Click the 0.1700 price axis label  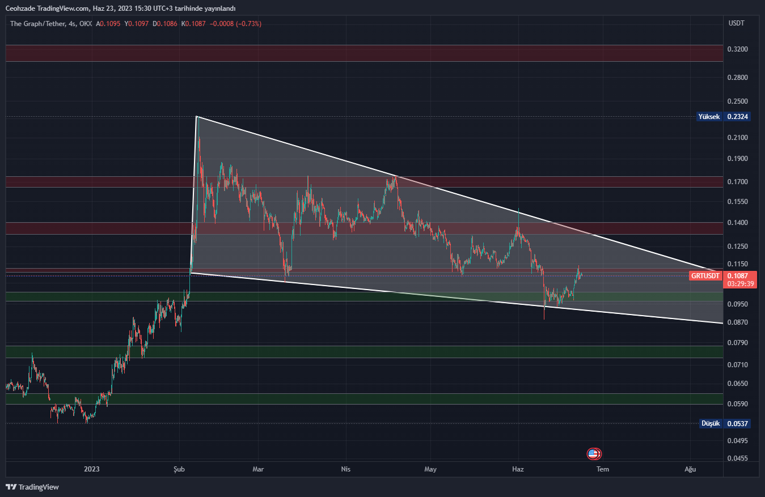pos(737,182)
